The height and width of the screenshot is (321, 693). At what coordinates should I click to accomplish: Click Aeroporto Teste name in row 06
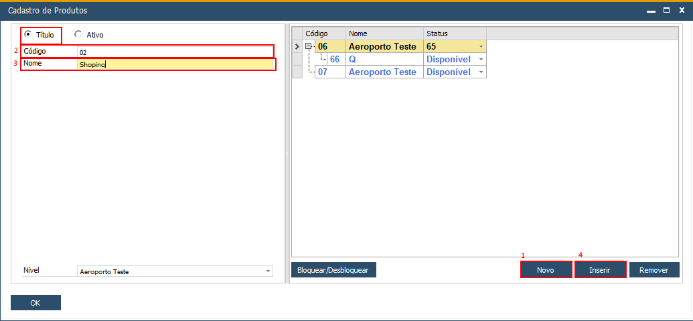tap(384, 46)
